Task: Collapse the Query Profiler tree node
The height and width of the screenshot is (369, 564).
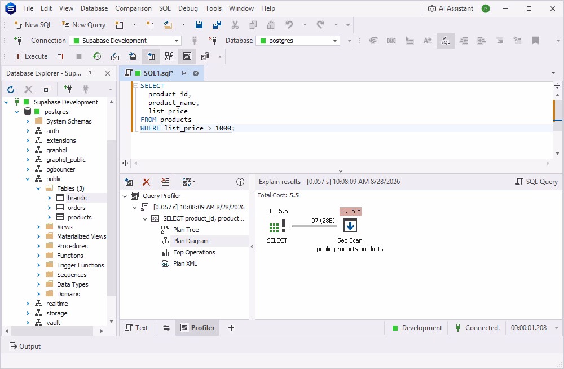Action: pyautogui.click(x=125, y=196)
